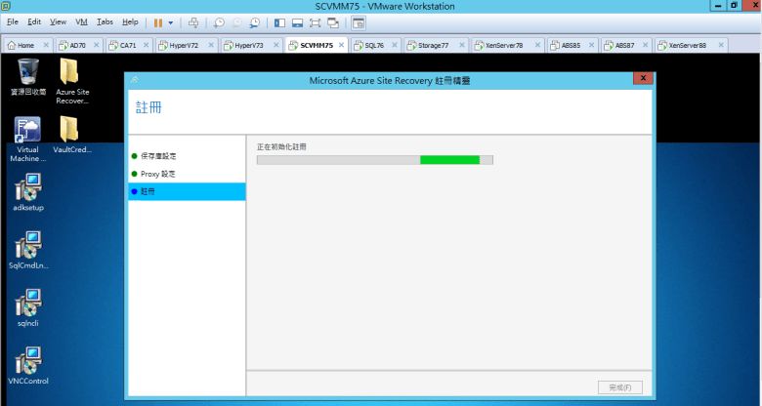This screenshot has height=406, width=762.
Task: Switch to the XenServer78 tab
Action: [x=501, y=45]
